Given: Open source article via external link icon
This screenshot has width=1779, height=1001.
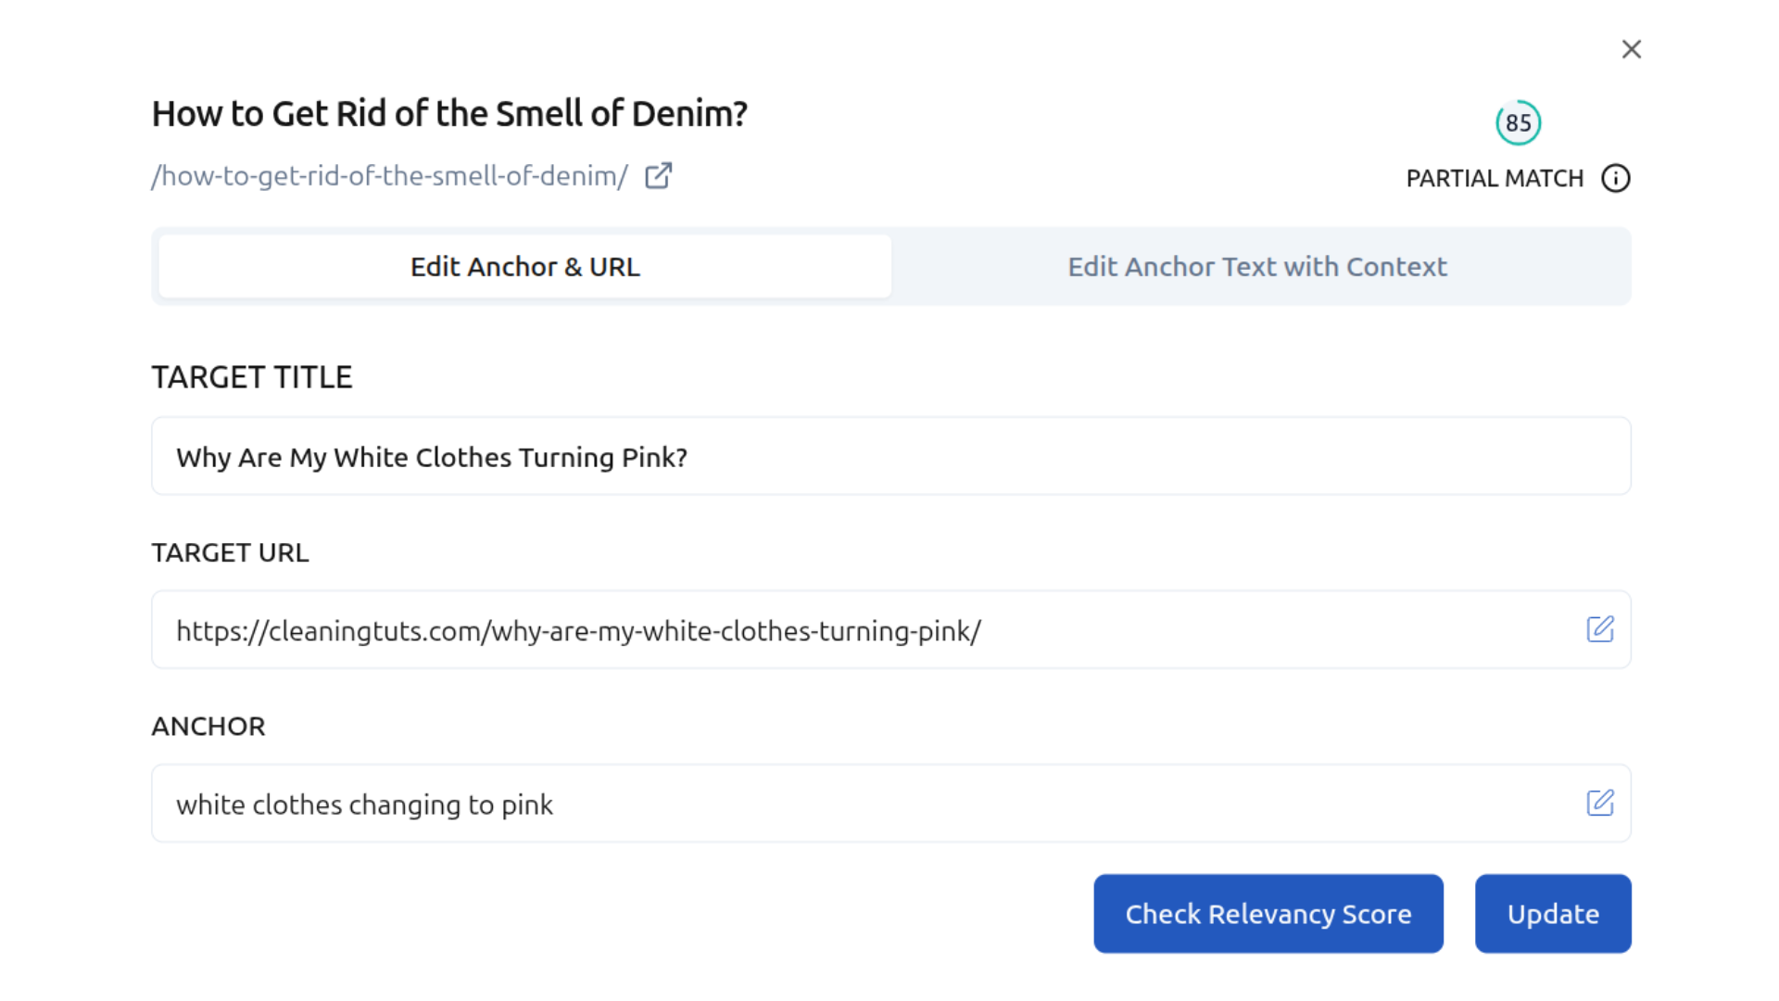Looking at the screenshot, I should pos(658,176).
